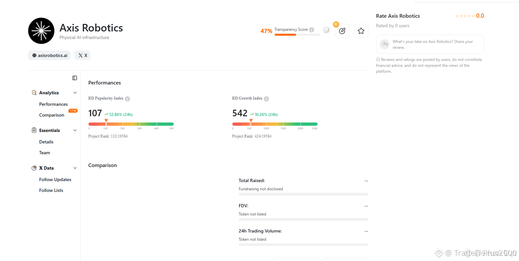
Task: Click Project Rank: 424/19584 text
Action: (x=252, y=136)
